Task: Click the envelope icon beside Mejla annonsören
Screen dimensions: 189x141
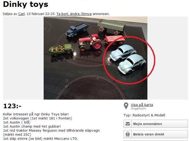Action: [128, 124]
